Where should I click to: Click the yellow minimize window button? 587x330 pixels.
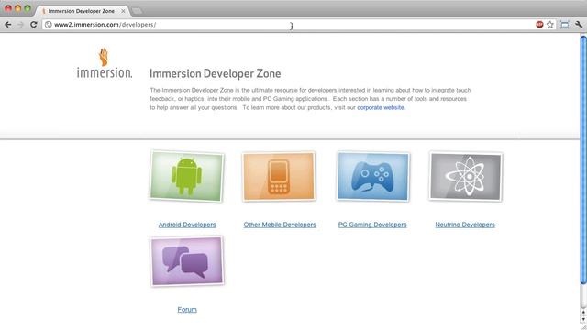tap(17, 8)
